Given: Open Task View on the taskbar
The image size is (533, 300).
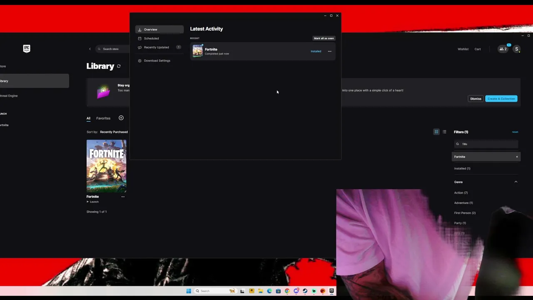Looking at the screenshot, I should [x=242, y=291].
